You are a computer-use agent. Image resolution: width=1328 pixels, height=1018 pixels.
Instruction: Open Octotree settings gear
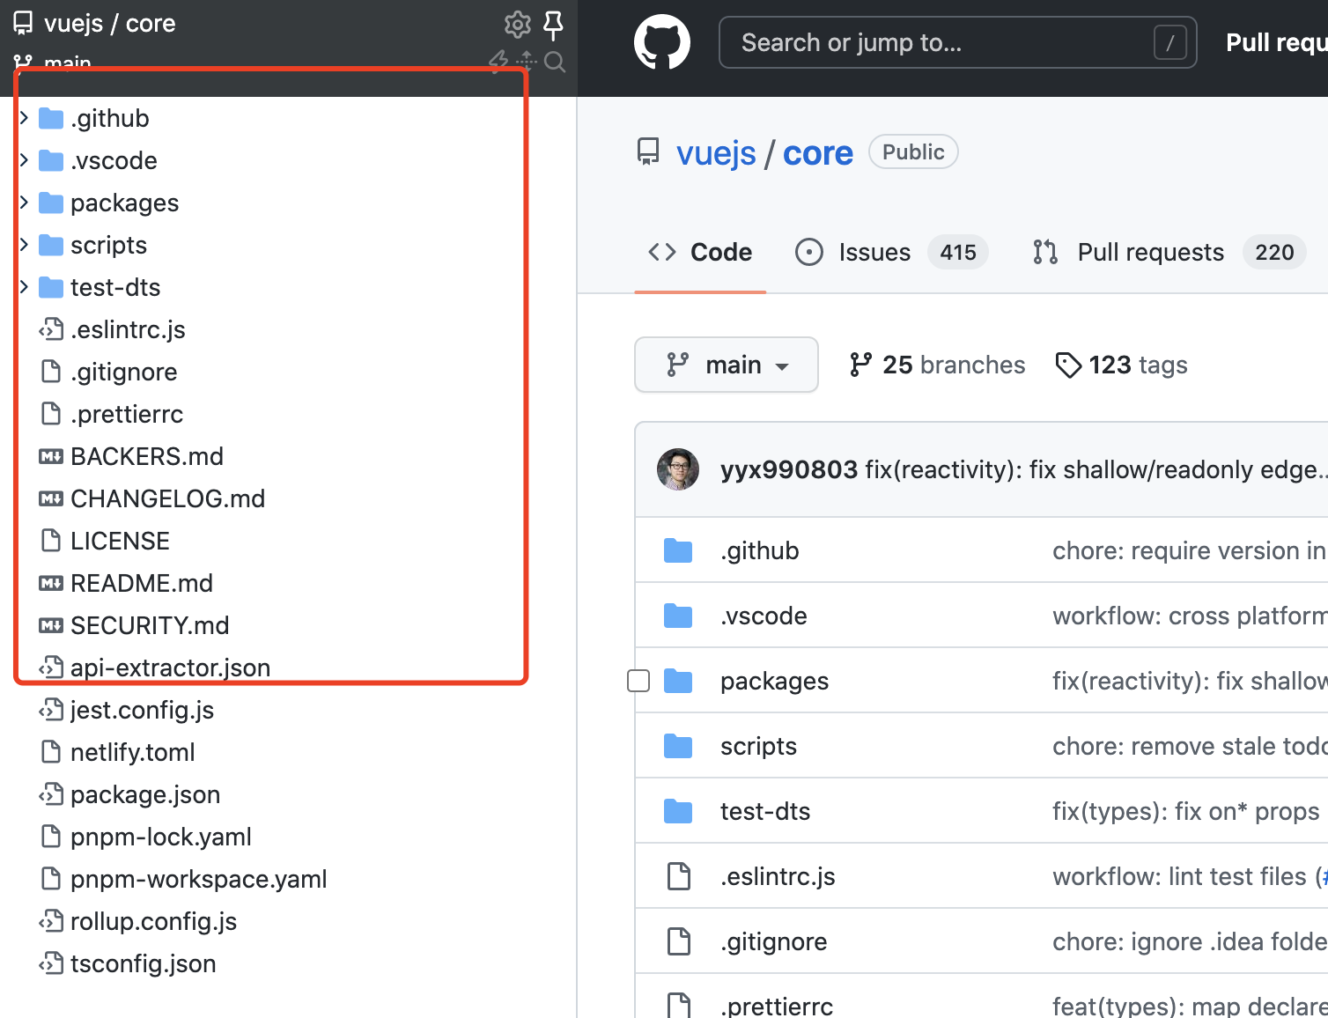(x=517, y=24)
